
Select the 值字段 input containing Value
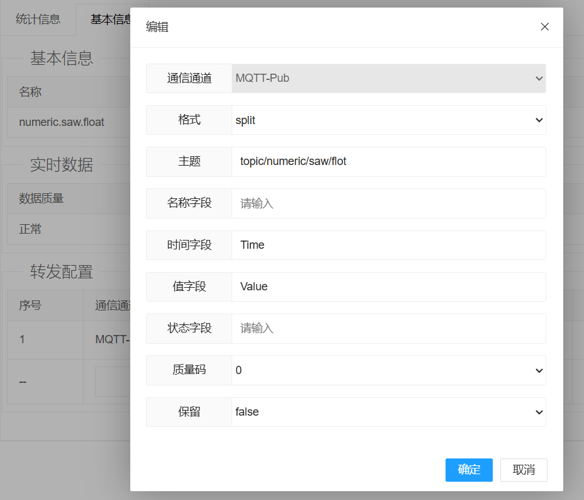[x=388, y=287]
